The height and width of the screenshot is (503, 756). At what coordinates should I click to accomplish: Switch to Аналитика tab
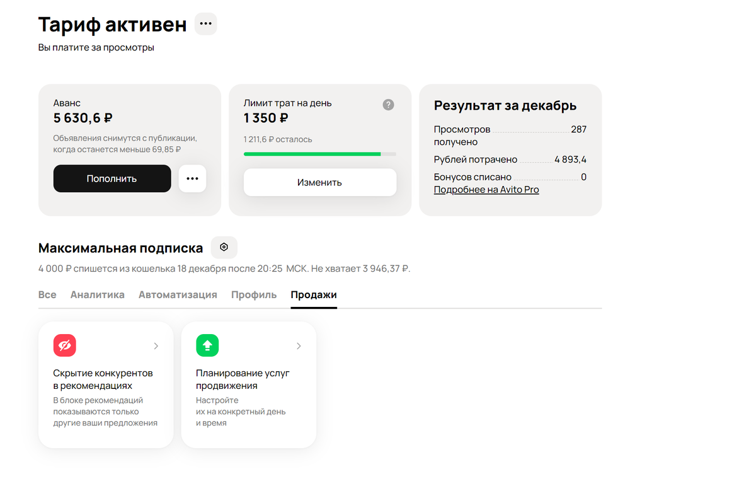click(x=98, y=295)
